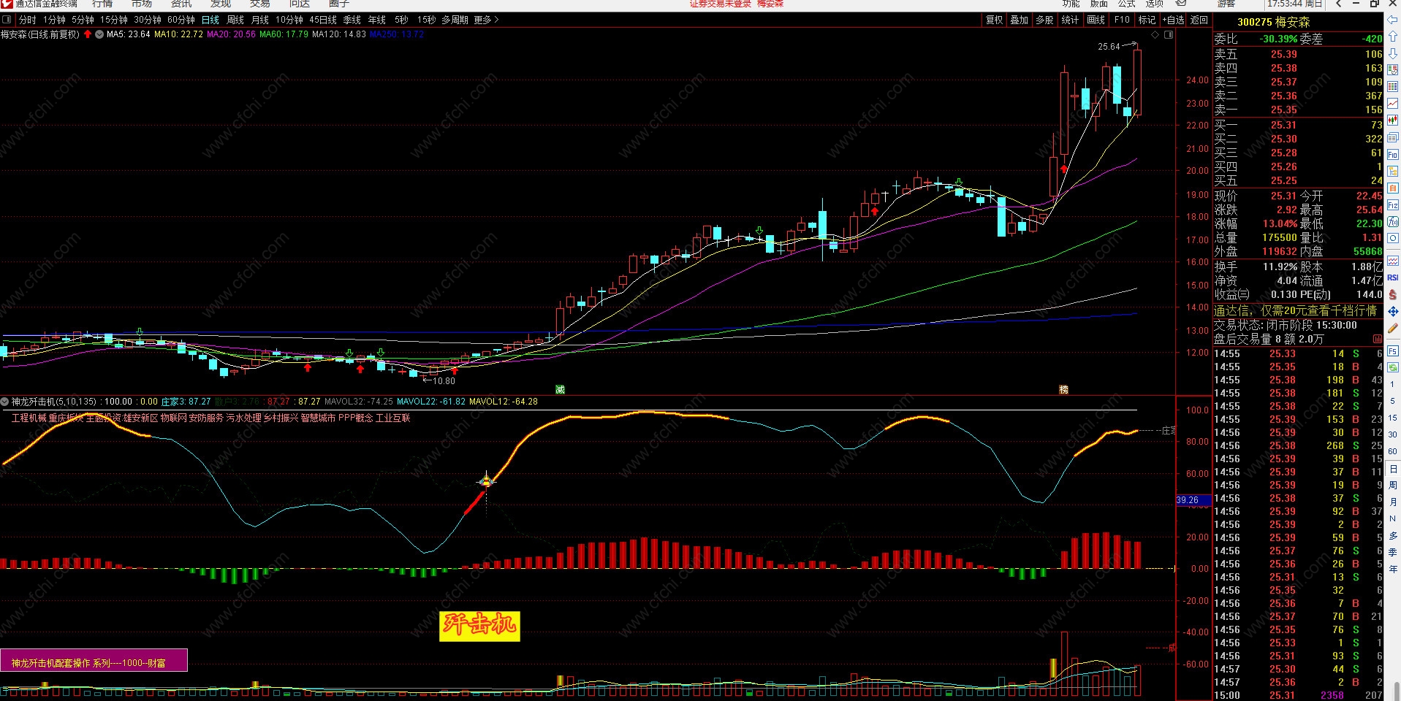Click the red bar-chart icon beside 盘后交易量
This screenshot has width=1401, height=701.
[1378, 339]
